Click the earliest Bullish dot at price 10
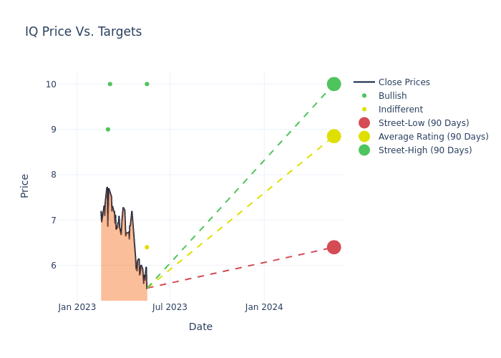This screenshot has height=358, width=501. (110, 84)
